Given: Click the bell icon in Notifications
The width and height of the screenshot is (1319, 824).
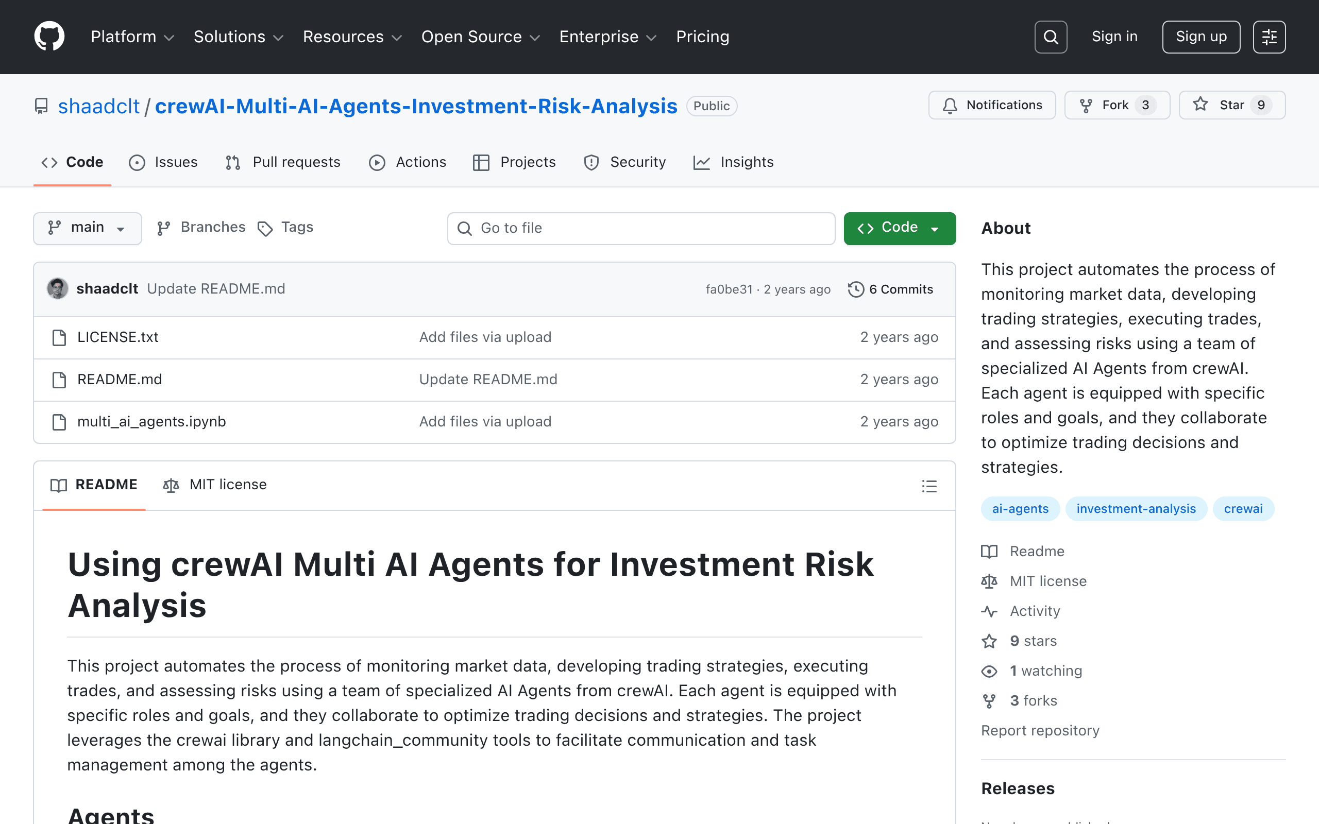Looking at the screenshot, I should pos(950,105).
